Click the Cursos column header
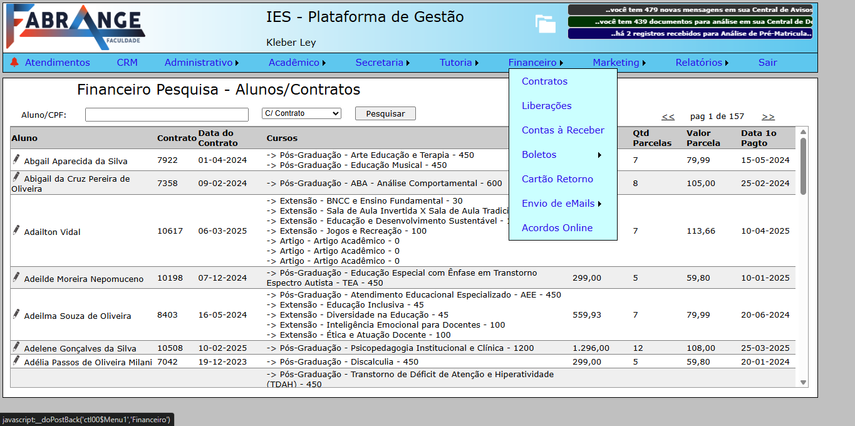This screenshot has height=426, width=855. pos(282,138)
